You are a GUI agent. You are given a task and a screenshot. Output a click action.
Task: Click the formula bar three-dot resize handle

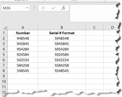coord(34,8)
